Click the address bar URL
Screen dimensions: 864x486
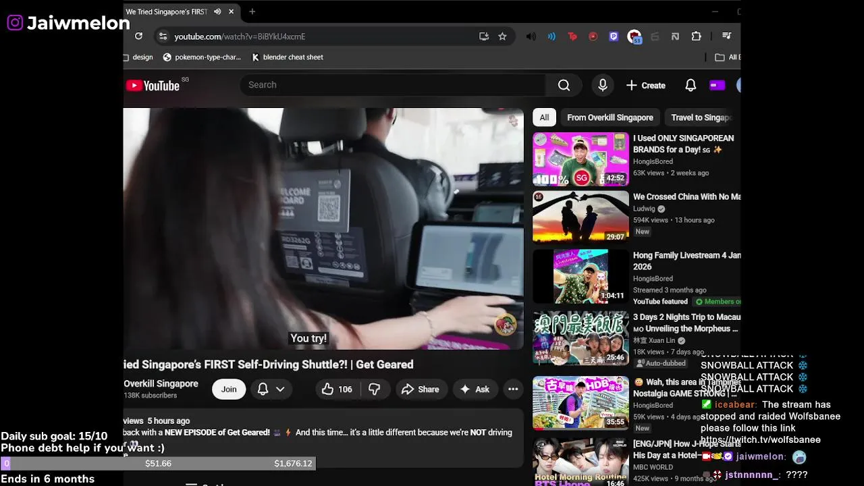click(240, 36)
